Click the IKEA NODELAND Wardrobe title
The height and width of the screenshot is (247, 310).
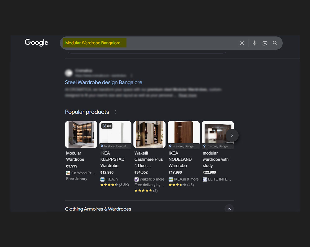(180, 159)
